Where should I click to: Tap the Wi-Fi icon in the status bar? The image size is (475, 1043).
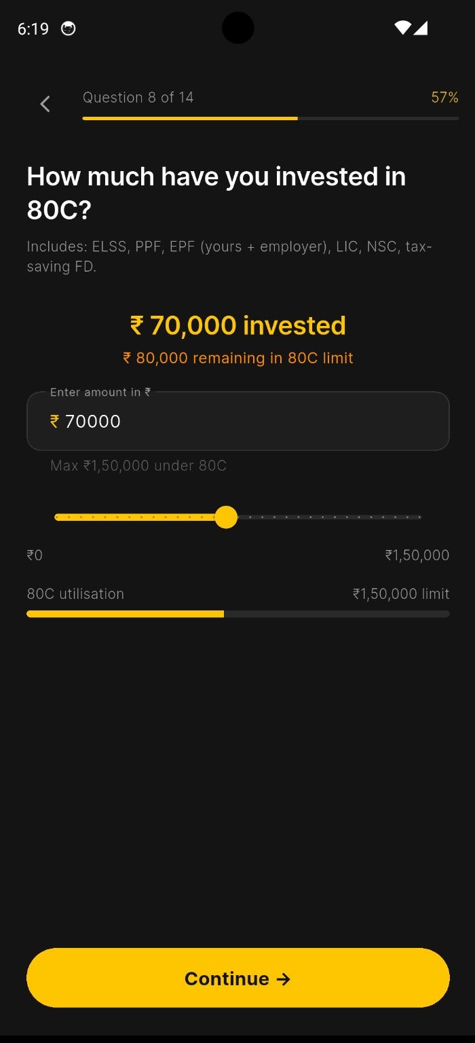point(402,28)
